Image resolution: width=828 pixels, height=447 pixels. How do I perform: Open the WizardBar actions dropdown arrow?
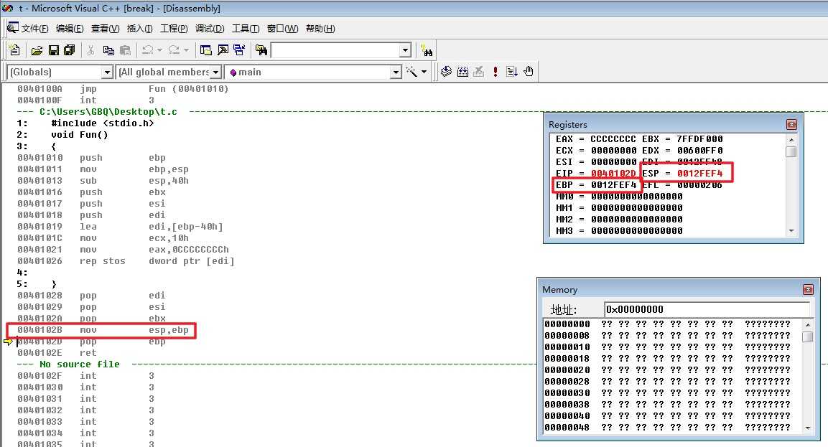click(x=424, y=72)
